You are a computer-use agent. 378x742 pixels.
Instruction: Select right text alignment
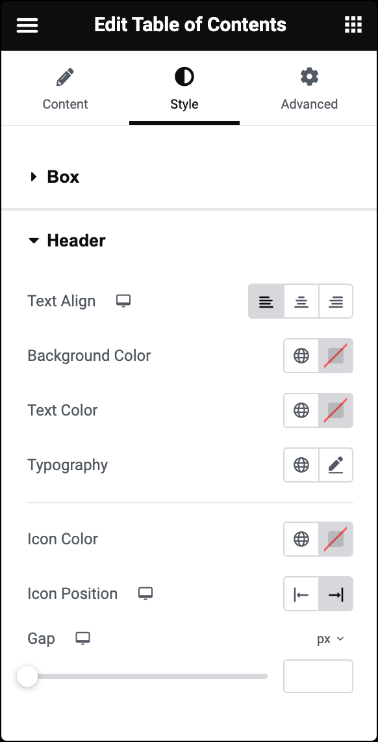(336, 302)
